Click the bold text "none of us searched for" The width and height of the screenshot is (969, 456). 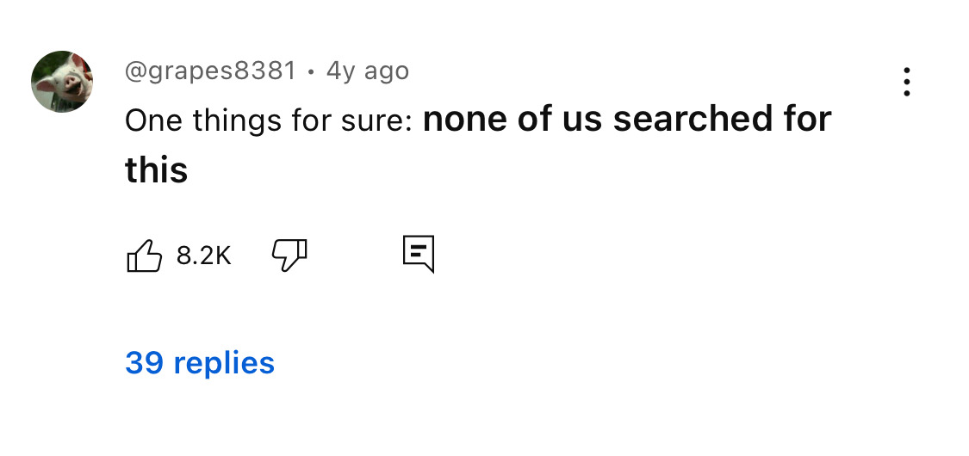pyautogui.click(x=626, y=120)
